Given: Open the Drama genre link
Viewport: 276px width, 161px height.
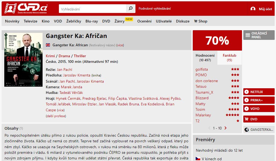Looking at the screenshot, I should point(64,56).
